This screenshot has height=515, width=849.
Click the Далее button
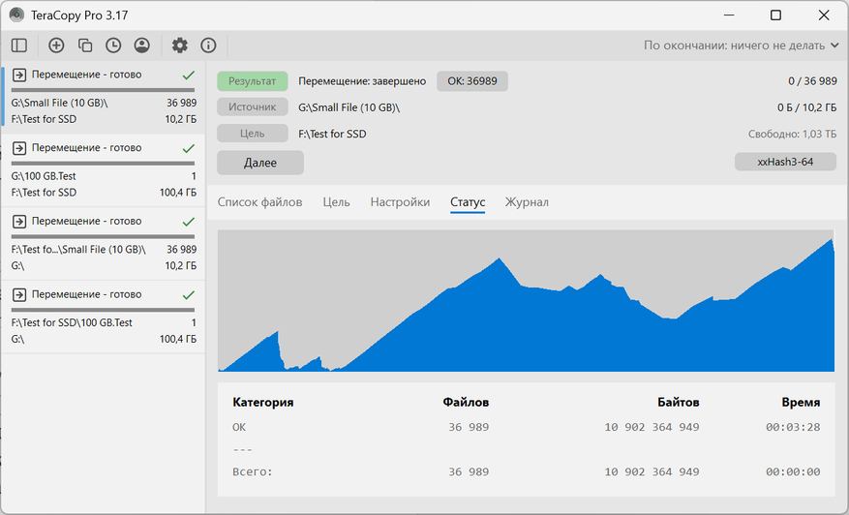[260, 163]
